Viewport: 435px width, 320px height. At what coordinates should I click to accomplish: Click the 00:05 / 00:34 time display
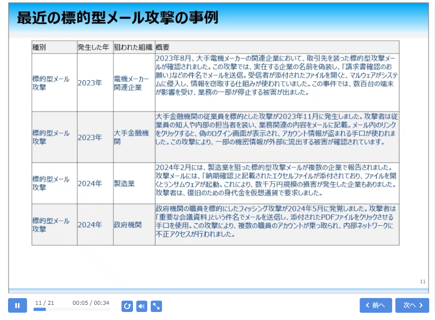(x=91, y=303)
